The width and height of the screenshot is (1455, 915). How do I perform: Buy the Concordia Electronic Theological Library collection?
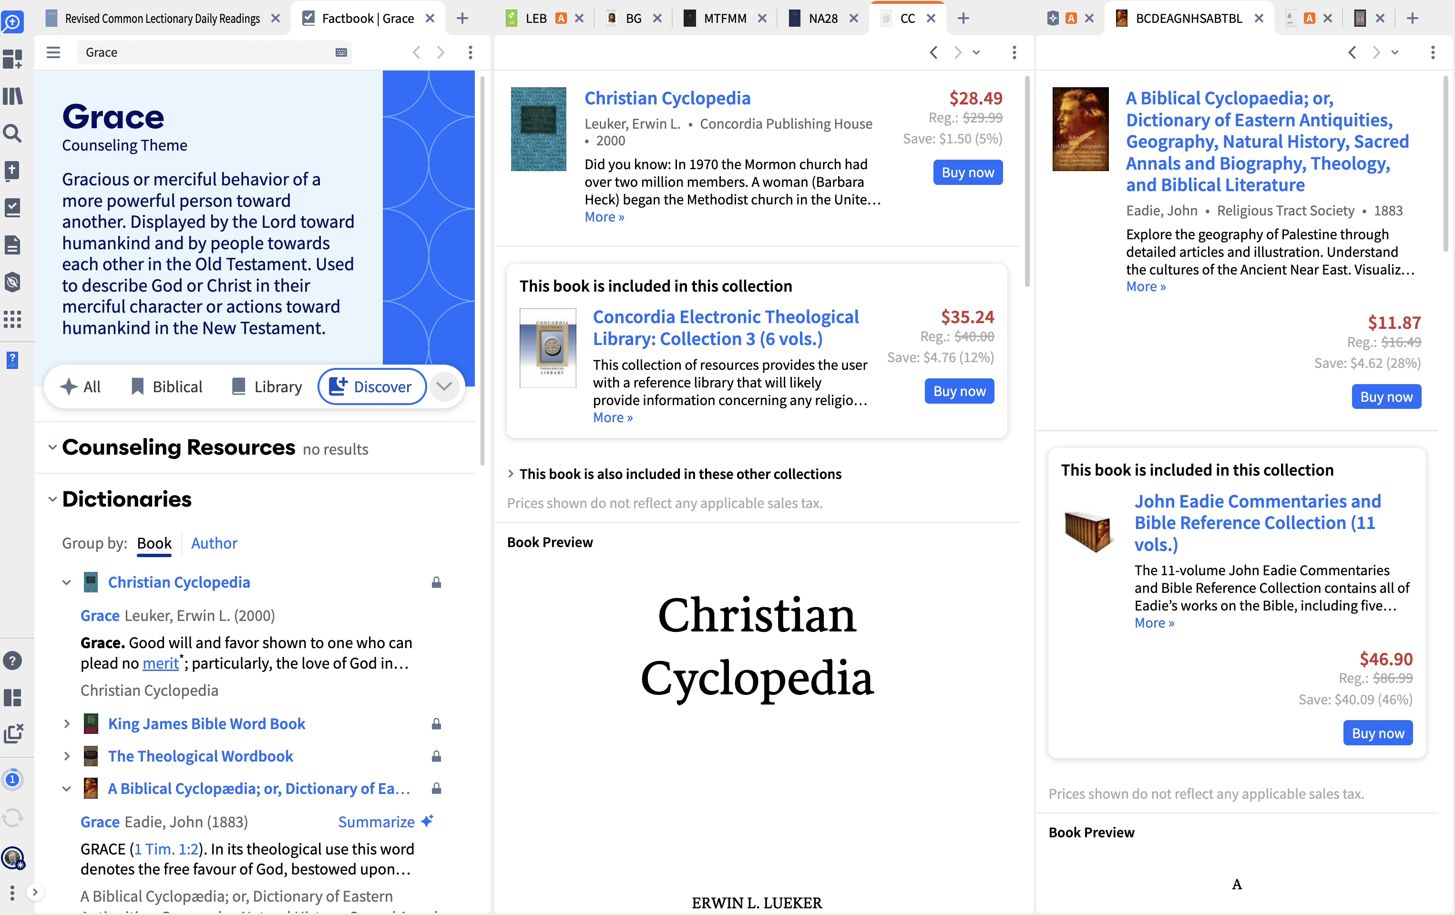tap(959, 391)
